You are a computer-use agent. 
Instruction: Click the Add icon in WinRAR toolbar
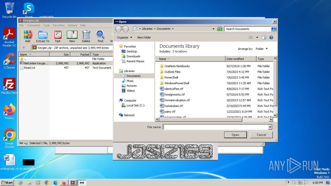[x=28, y=36]
